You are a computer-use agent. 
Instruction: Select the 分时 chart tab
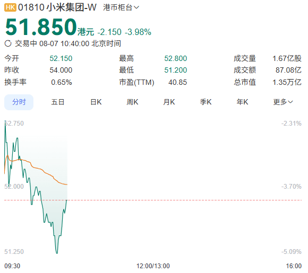click(x=19, y=102)
